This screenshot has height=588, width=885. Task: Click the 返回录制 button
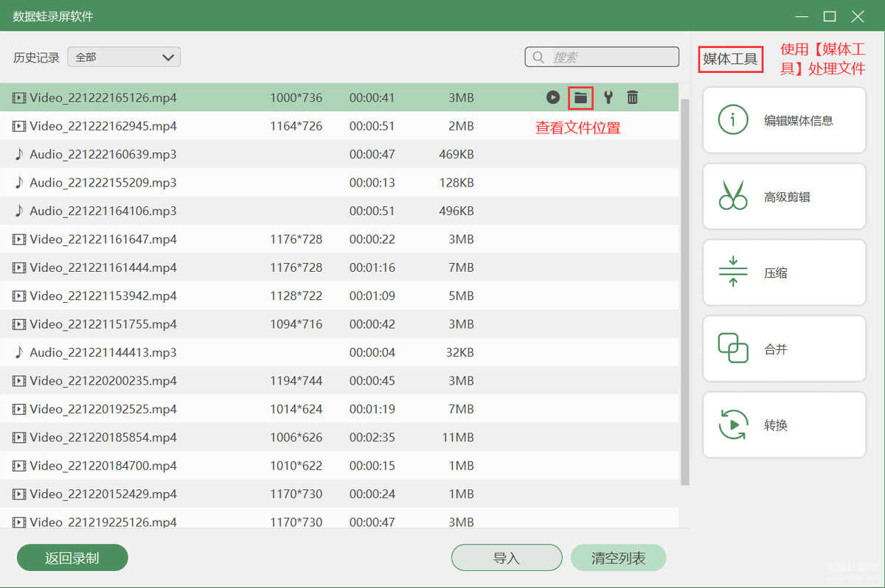tap(72, 558)
